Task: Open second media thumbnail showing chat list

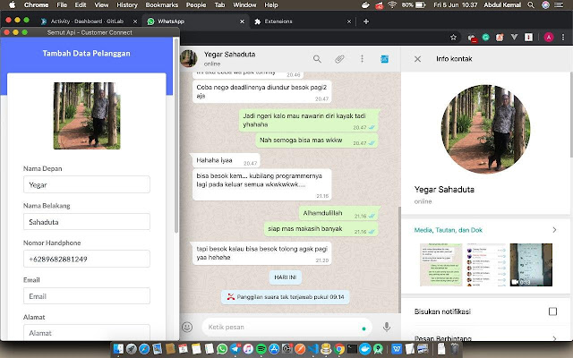Action: tap(486, 265)
